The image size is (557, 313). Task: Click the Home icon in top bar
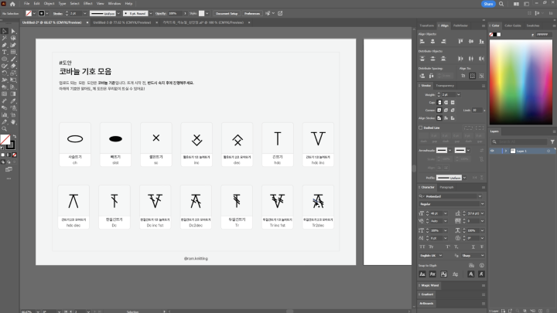tap(12, 4)
